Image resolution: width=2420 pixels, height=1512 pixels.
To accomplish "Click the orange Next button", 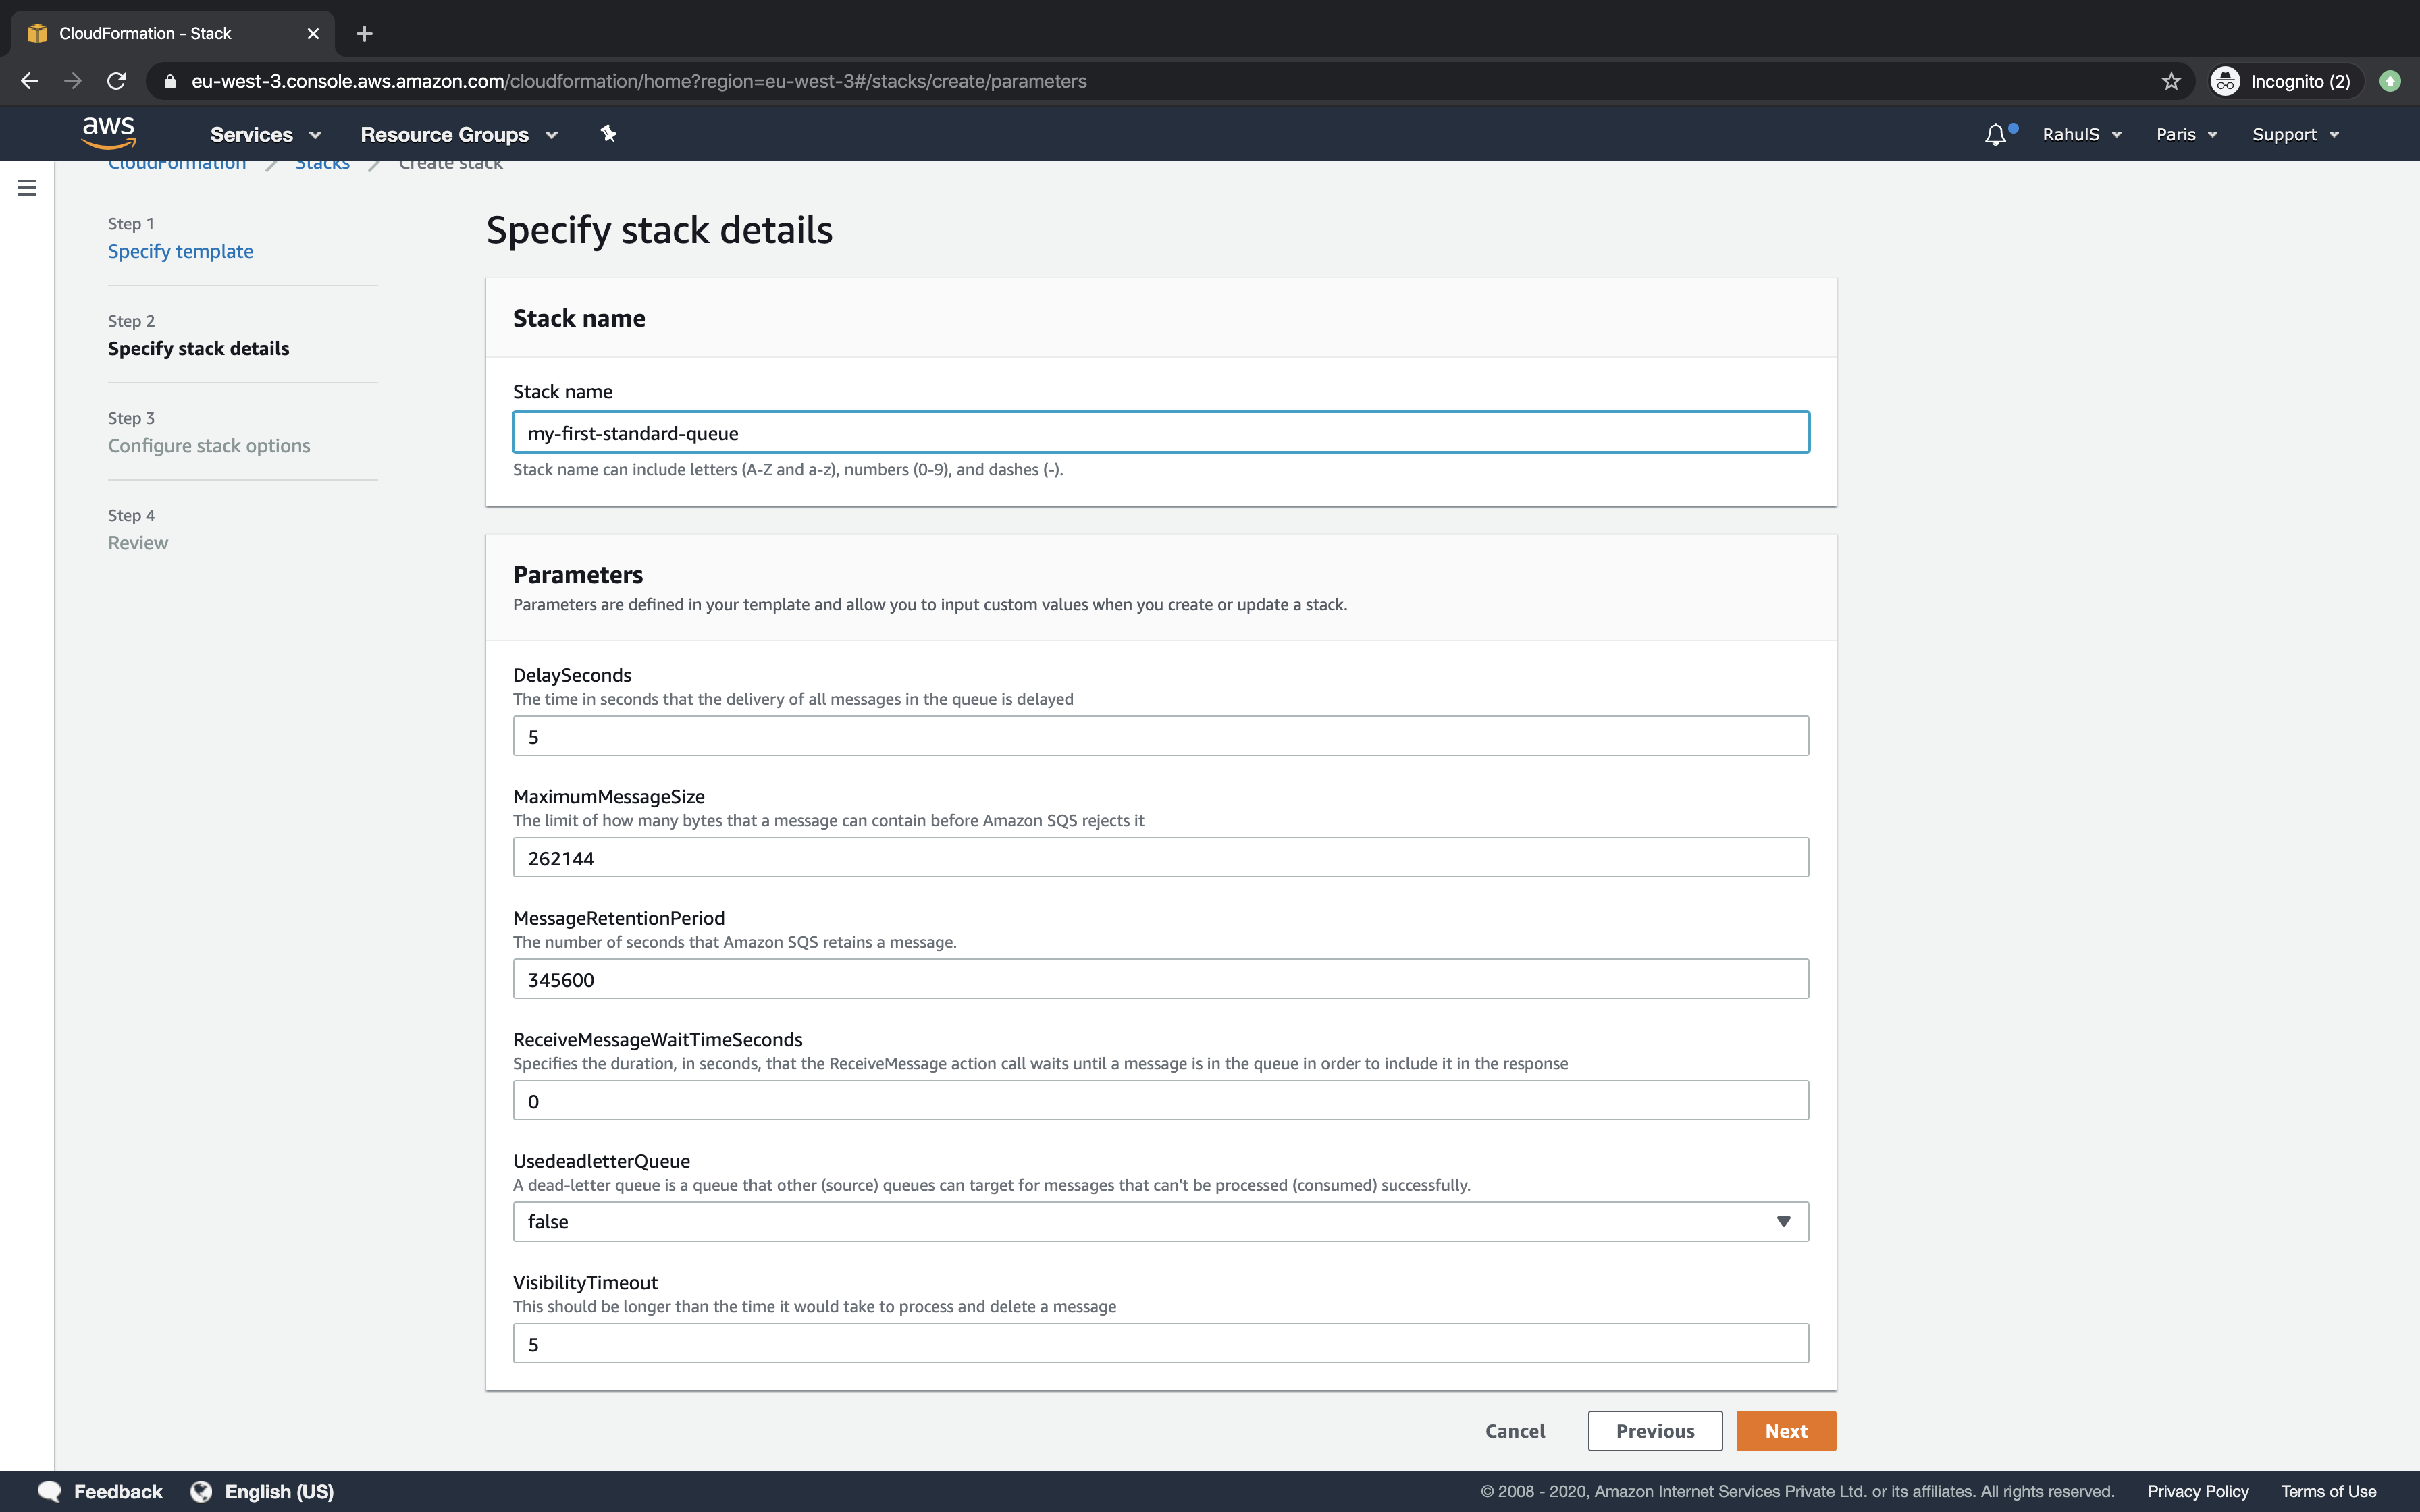I will point(1785,1431).
